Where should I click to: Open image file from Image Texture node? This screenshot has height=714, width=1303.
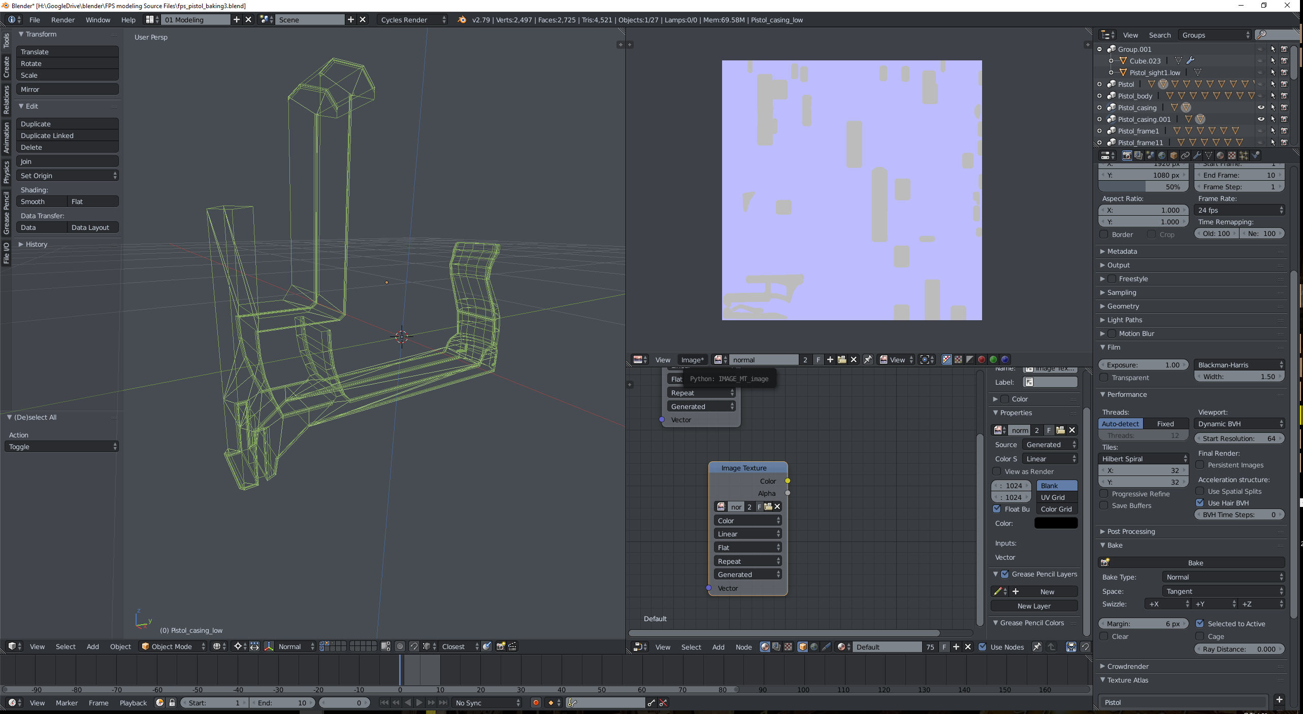[x=768, y=506]
